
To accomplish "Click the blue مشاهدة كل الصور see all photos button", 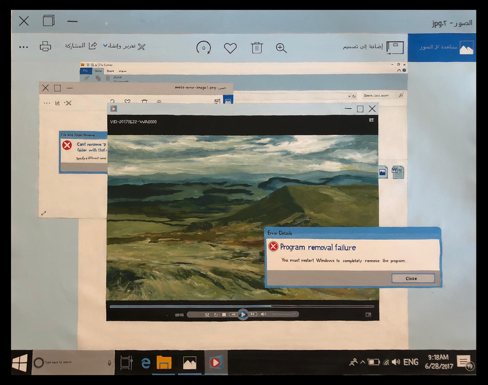I will click(442, 47).
